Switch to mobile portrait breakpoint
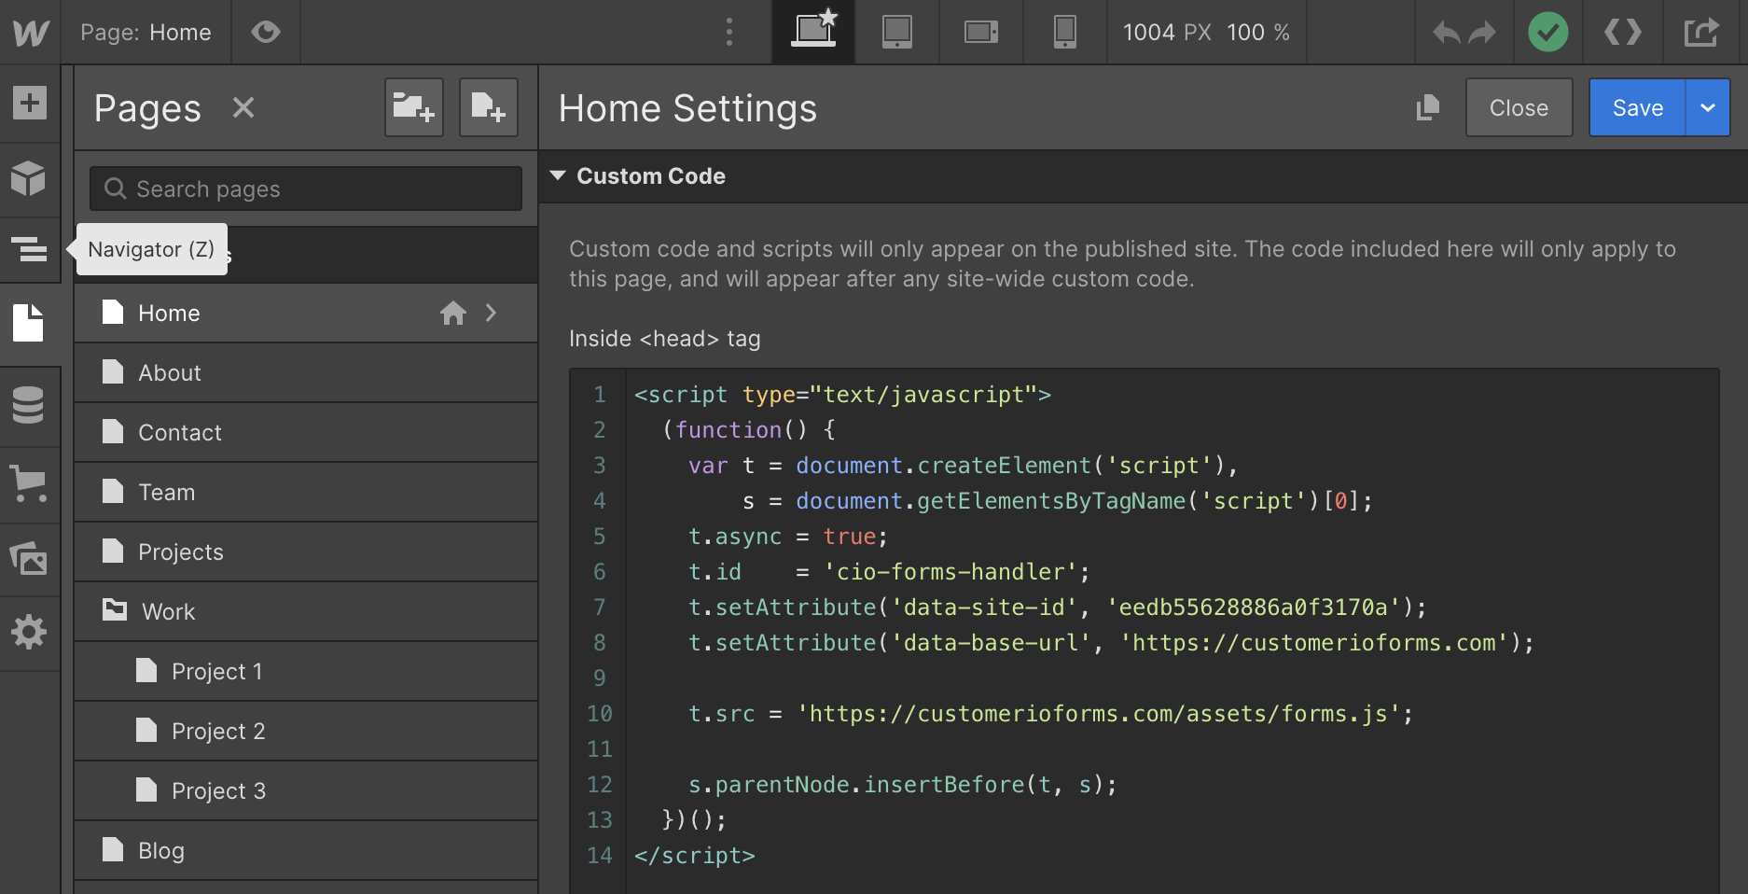Screen dimensions: 1748x894 click(x=1065, y=32)
